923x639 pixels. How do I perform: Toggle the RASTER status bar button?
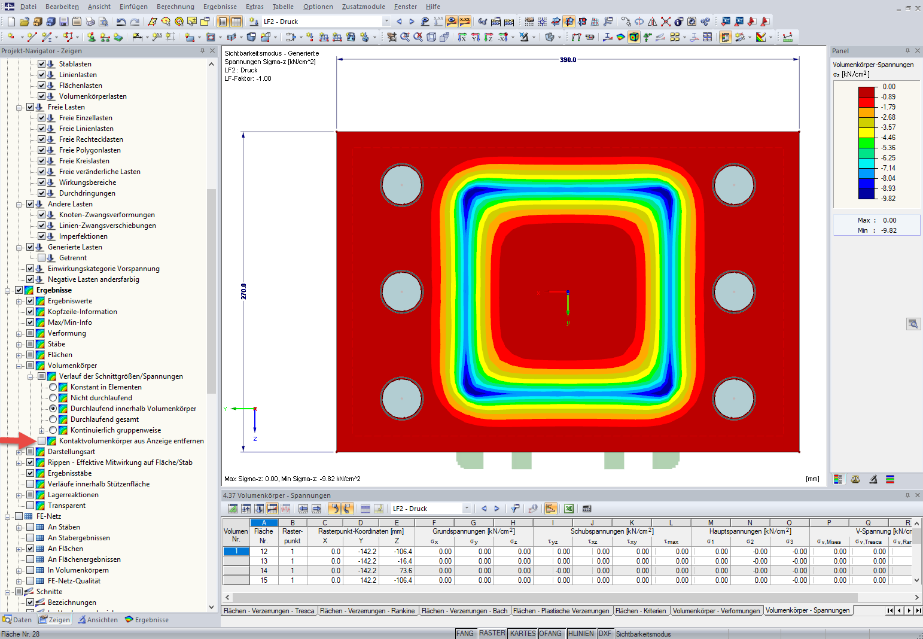click(x=492, y=633)
